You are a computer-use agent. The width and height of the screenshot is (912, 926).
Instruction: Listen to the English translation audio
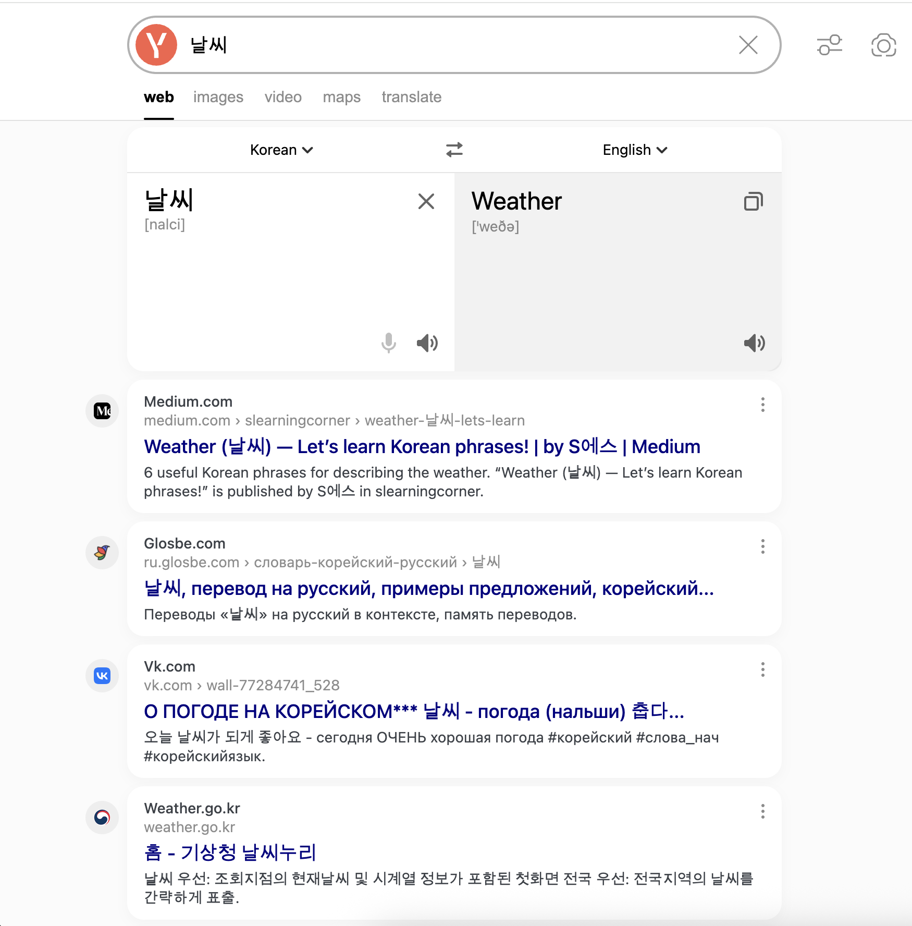coord(754,343)
